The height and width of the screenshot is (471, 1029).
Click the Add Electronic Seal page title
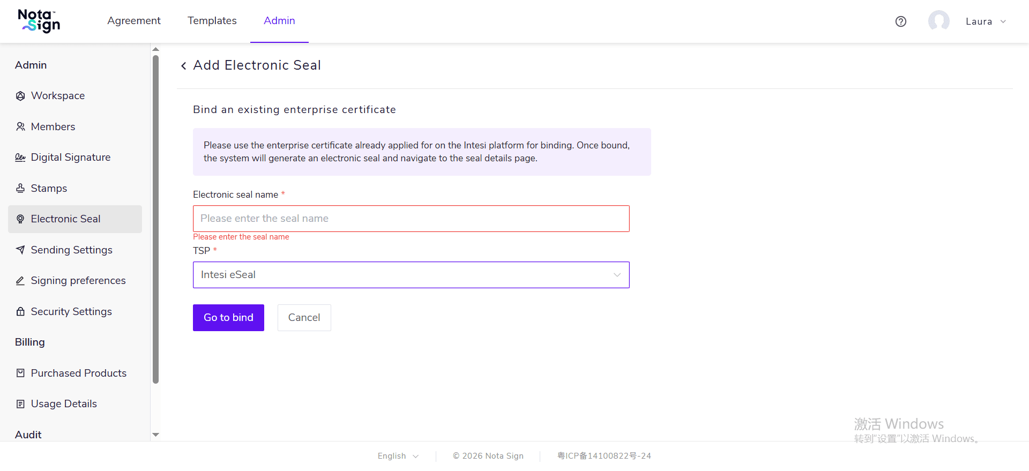pyautogui.click(x=257, y=65)
